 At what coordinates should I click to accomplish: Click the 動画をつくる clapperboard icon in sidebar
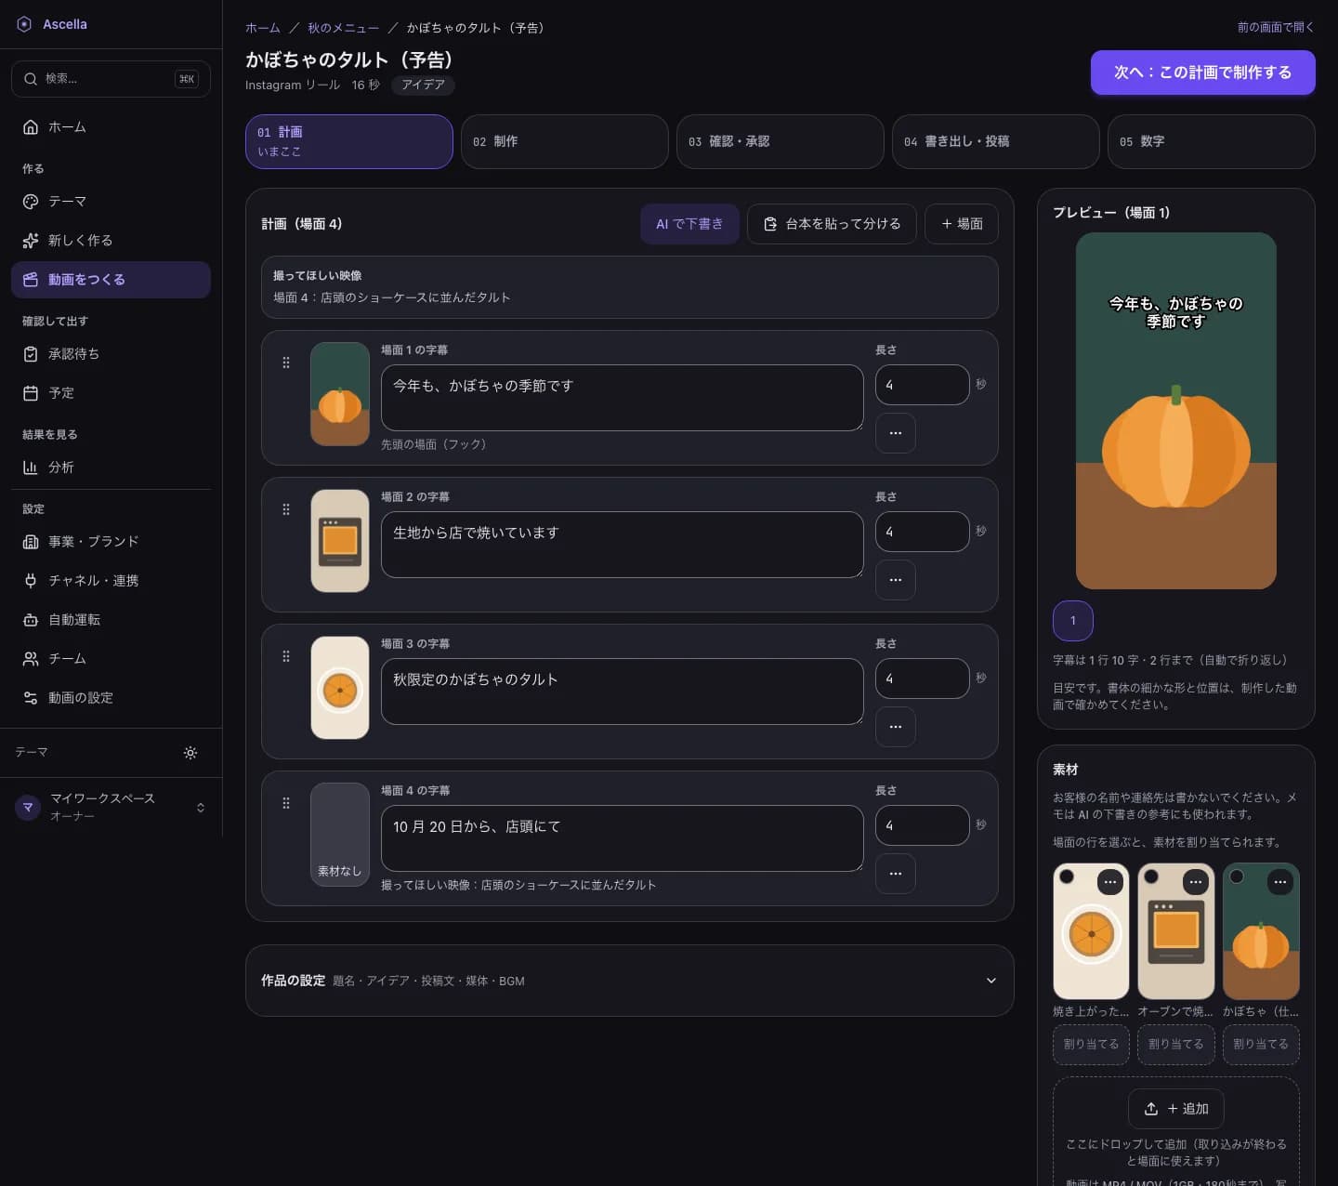(x=31, y=280)
